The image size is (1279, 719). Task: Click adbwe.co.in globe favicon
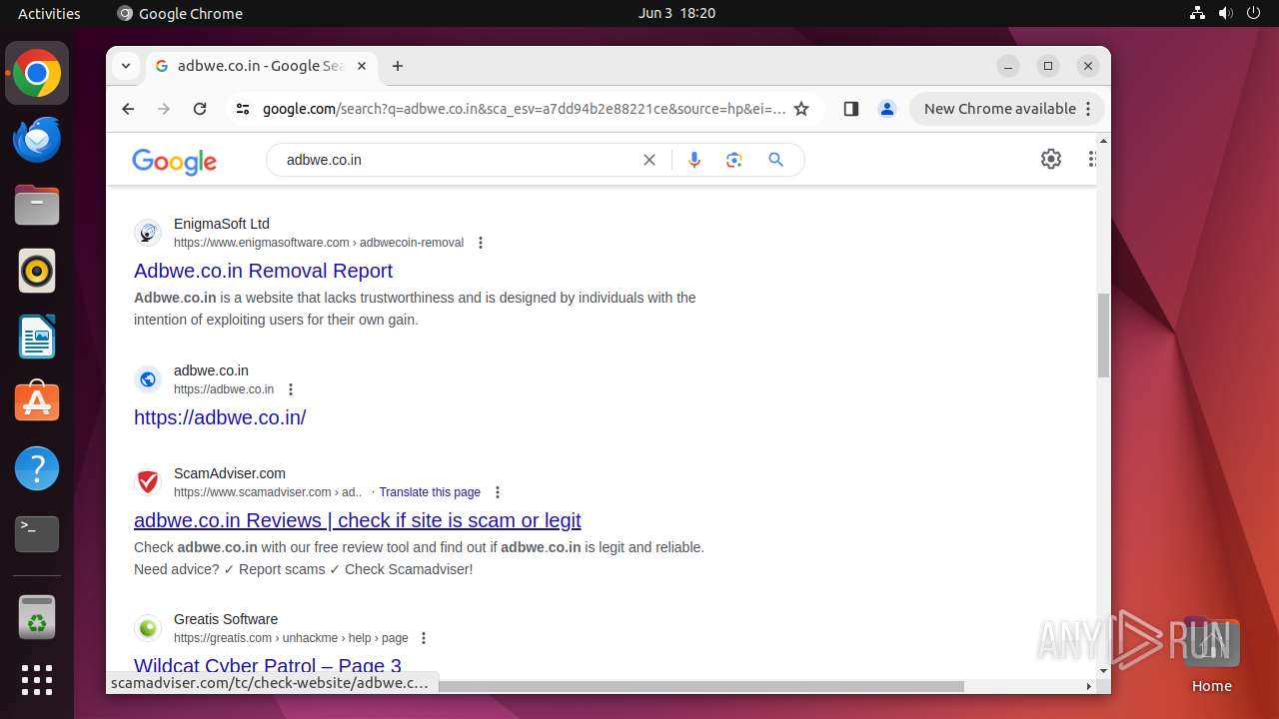click(x=148, y=379)
